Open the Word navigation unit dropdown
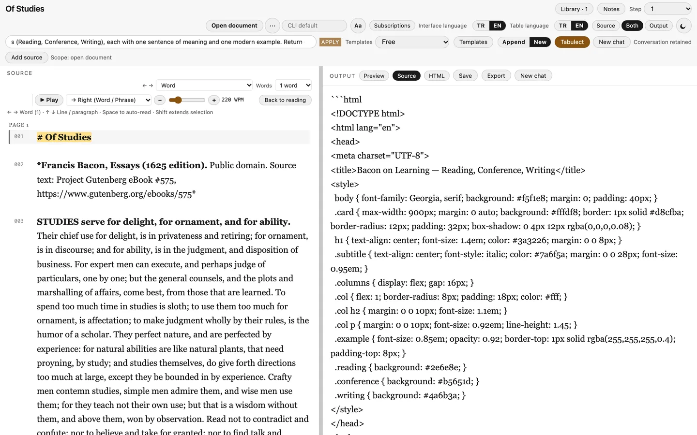Screen dimensions: 697x435 point(204,86)
